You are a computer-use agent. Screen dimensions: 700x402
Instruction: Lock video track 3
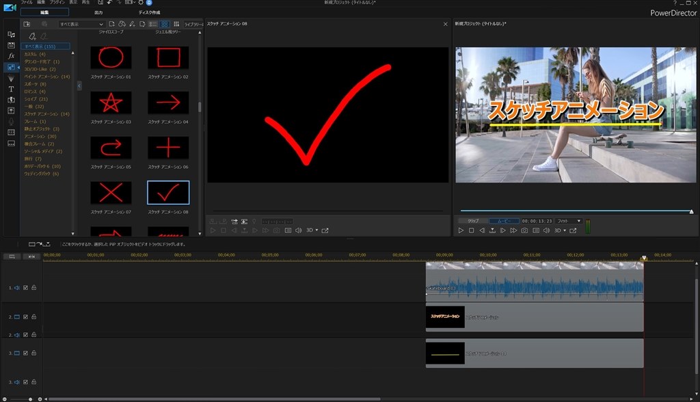[33, 353]
